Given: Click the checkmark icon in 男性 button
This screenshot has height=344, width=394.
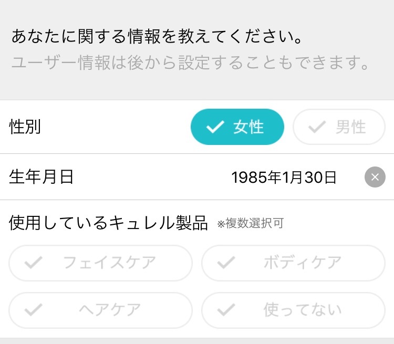Looking at the screenshot, I should coord(317,127).
